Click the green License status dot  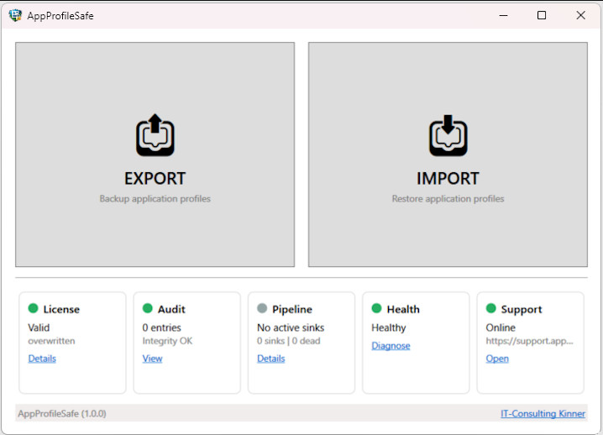[34, 309]
